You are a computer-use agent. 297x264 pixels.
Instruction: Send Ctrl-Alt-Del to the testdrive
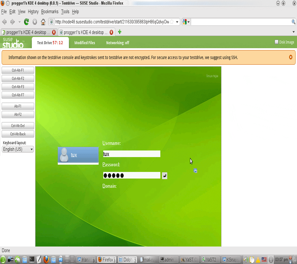click(x=18, y=126)
